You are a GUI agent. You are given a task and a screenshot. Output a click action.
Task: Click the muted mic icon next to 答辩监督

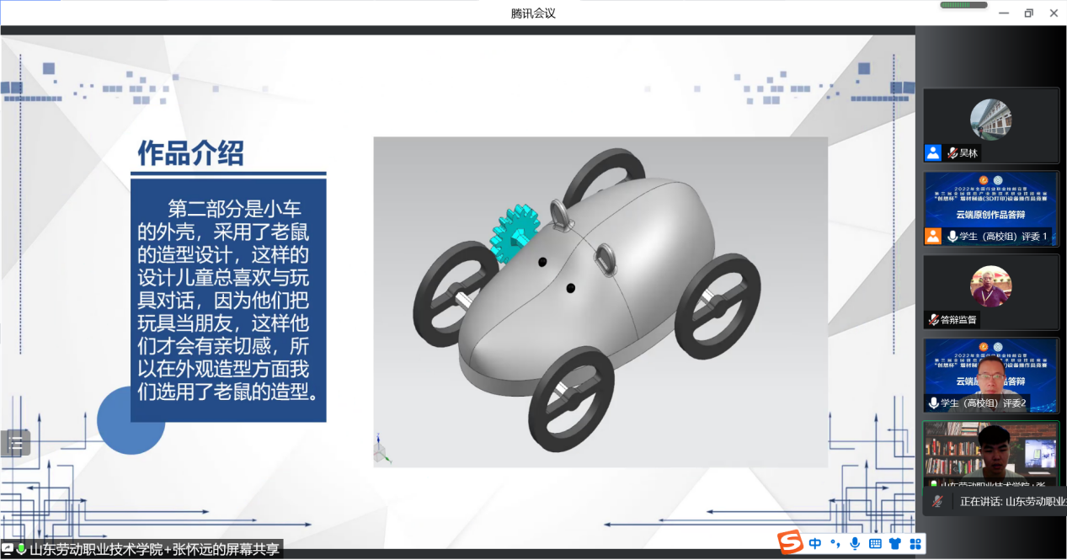(933, 320)
